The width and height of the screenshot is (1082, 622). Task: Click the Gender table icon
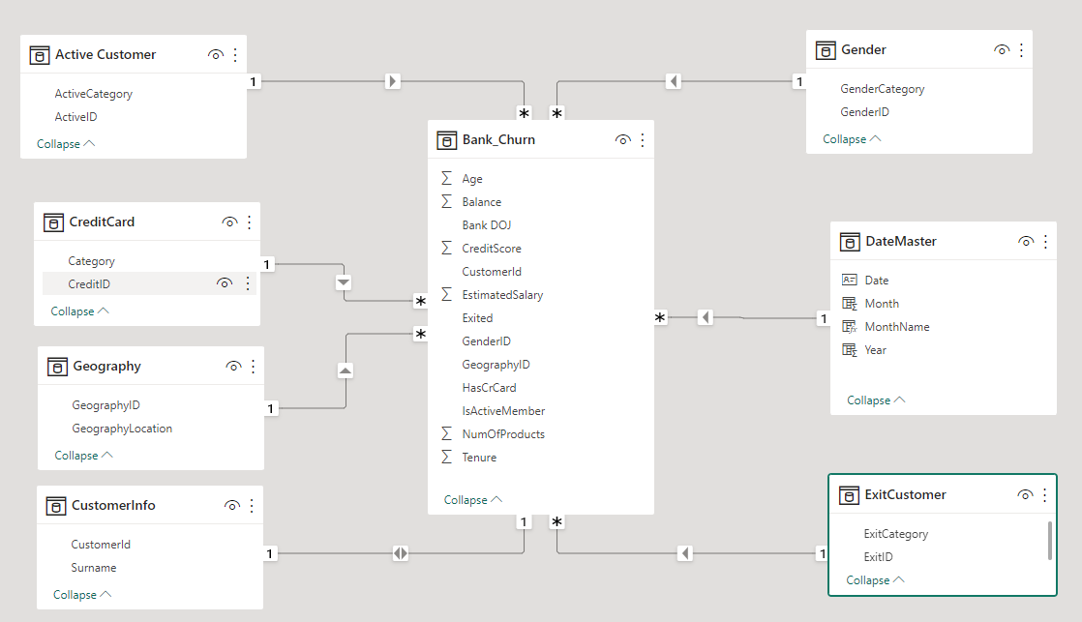826,50
